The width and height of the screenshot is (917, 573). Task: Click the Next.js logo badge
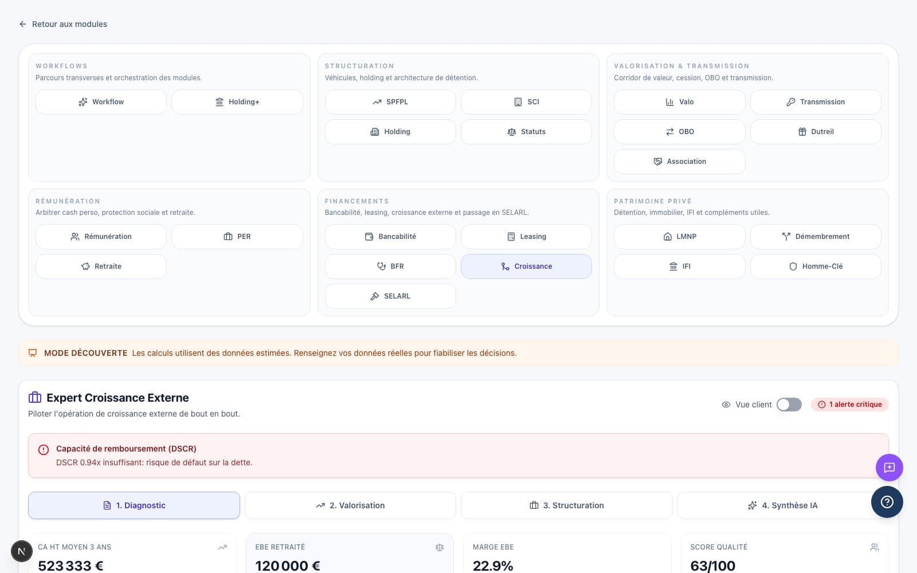pos(22,552)
